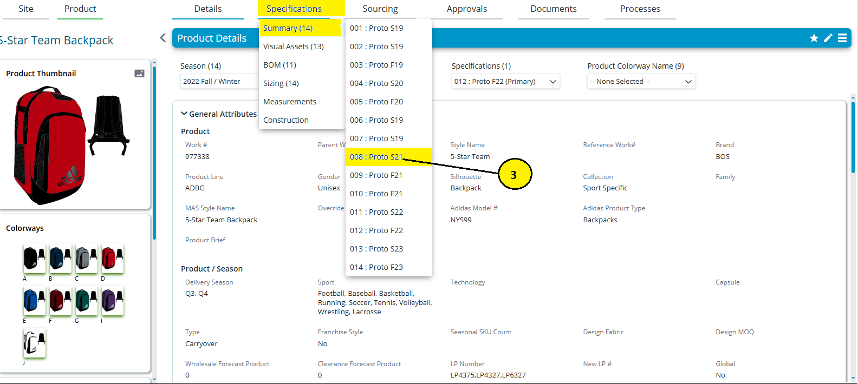Image resolution: width=858 pixels, height=384 pixels.
Task: Select colorway F maroon backpack
Action: 60,301
